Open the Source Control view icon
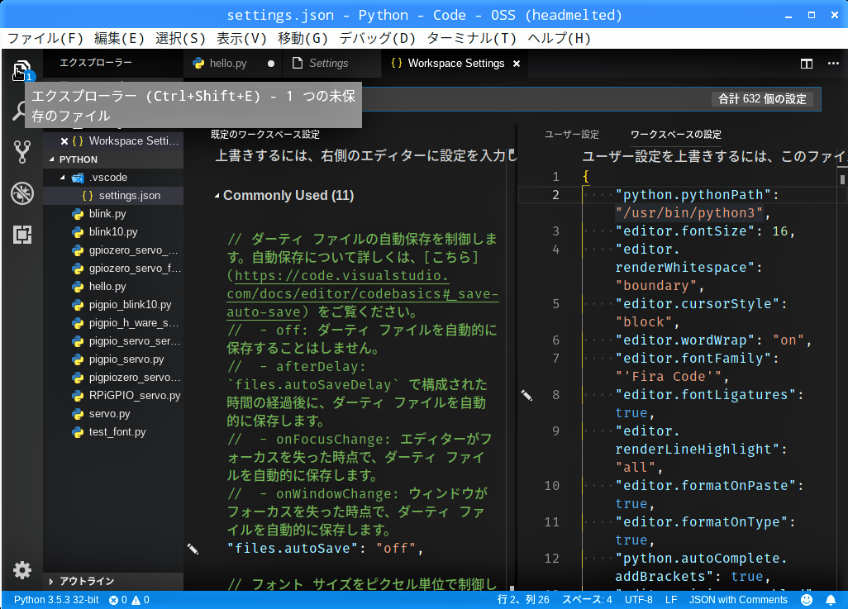 click(21, 152)
